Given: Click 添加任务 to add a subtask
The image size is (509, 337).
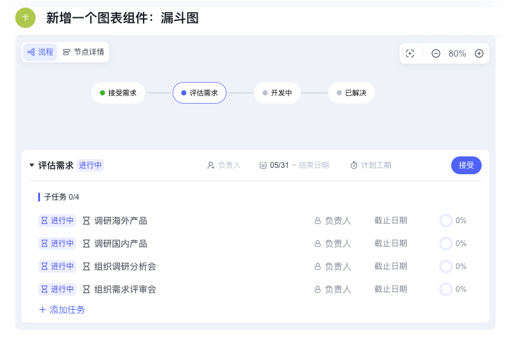Looking at the screenshot, I should (62, 310).
